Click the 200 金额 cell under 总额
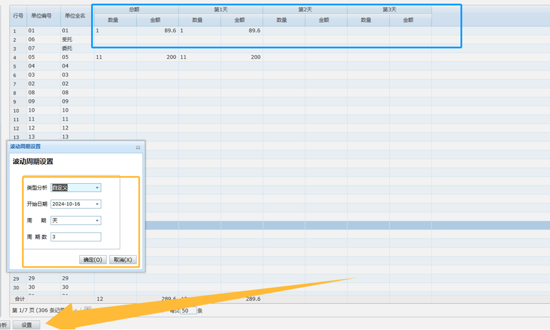550x330 pixels. click(x=157, y=57)
